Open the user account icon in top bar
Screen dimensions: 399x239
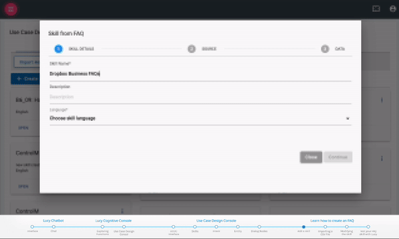[393, 9]
